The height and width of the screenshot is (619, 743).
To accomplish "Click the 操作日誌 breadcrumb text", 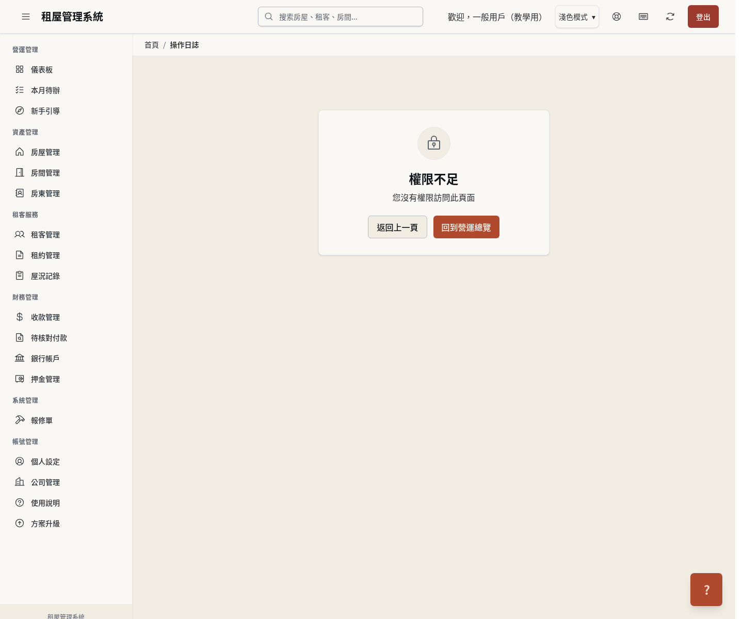I will point(184,45).
